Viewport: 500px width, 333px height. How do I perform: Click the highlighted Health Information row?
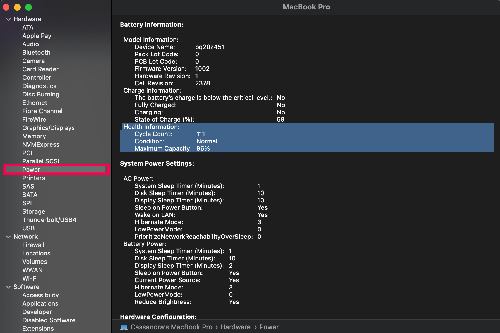point(152,127)
